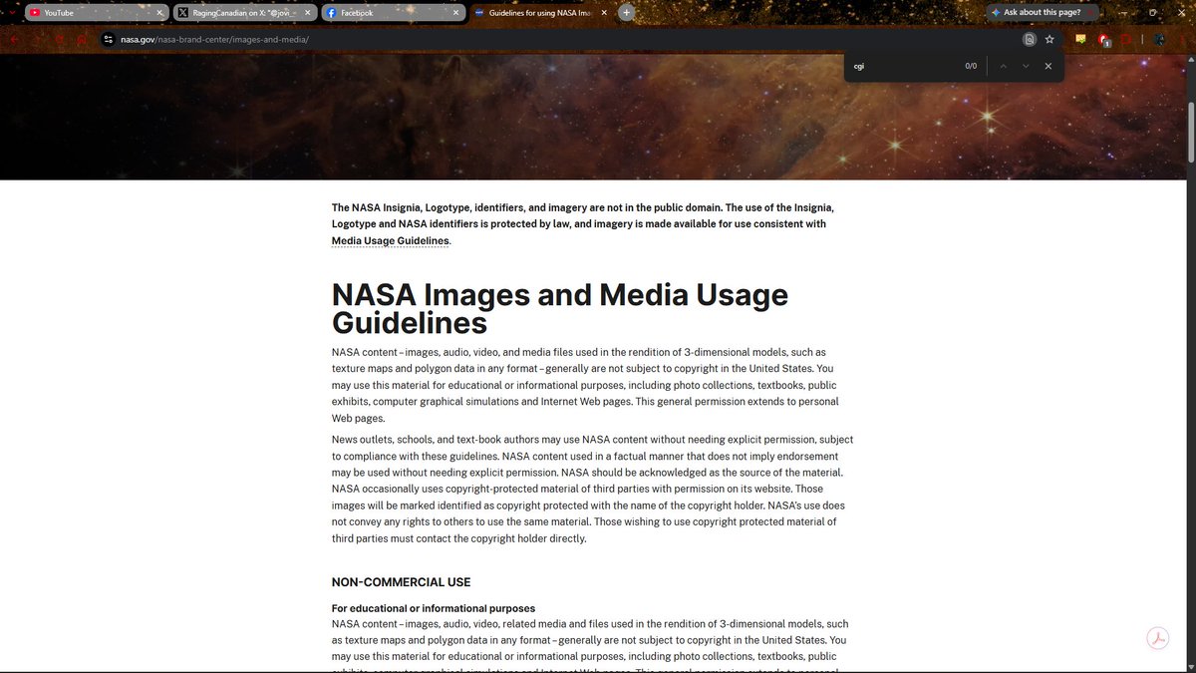Click the NON-COMMERCIAL USE heading
Screen dimensions: 1196x673
tap(401, 582)
